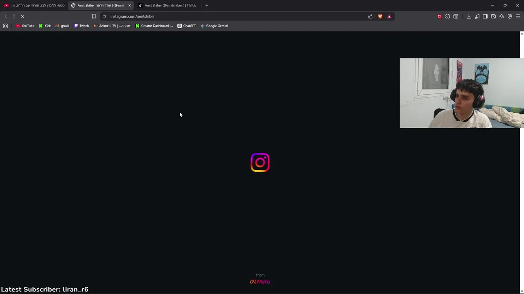Go back to previous page
Image resolution: width=524 pixels, height=294 pixels.
(x=6, y=16)
